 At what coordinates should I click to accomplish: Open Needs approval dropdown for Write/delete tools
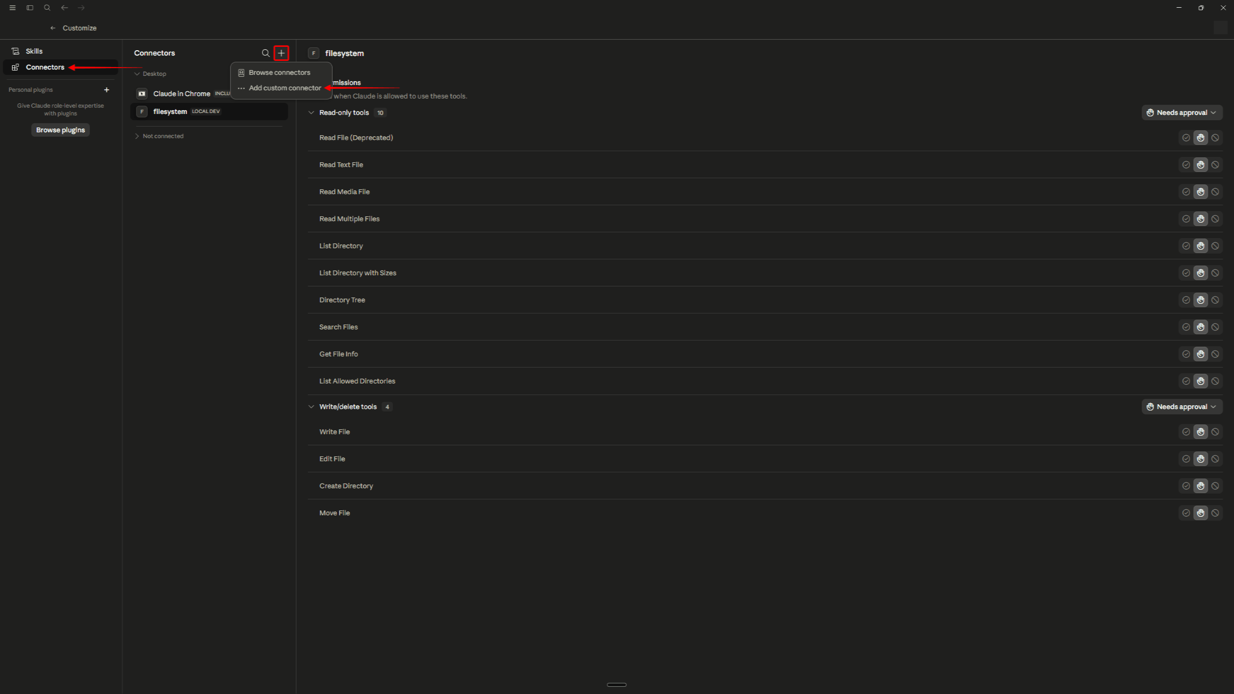click(1182, 407)
